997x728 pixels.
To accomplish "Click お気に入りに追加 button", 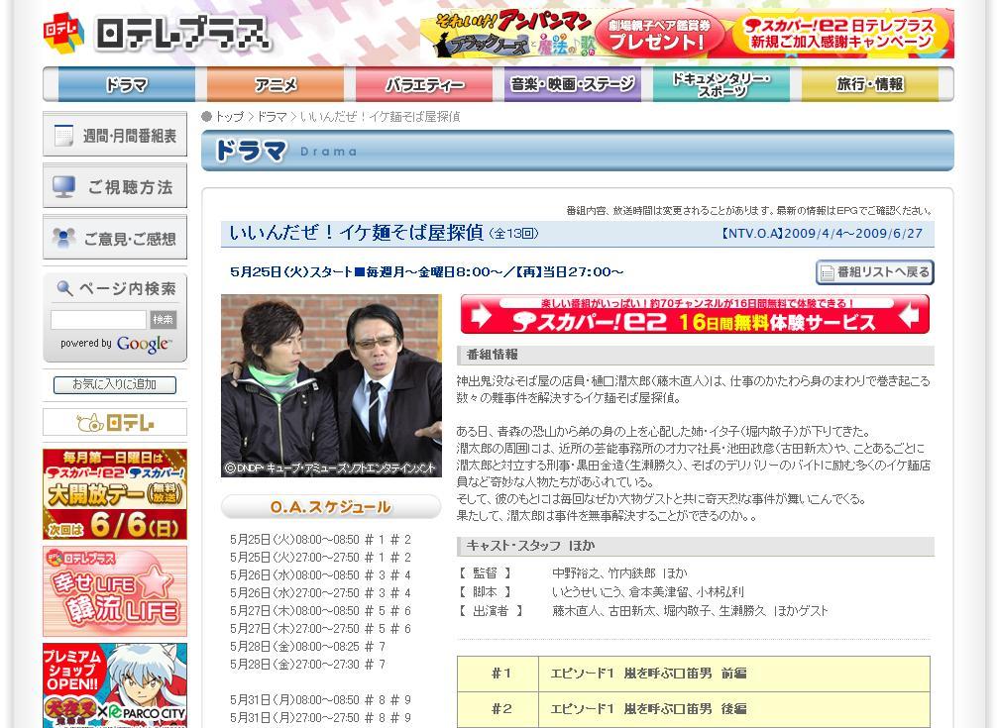I will coord(115,384).
